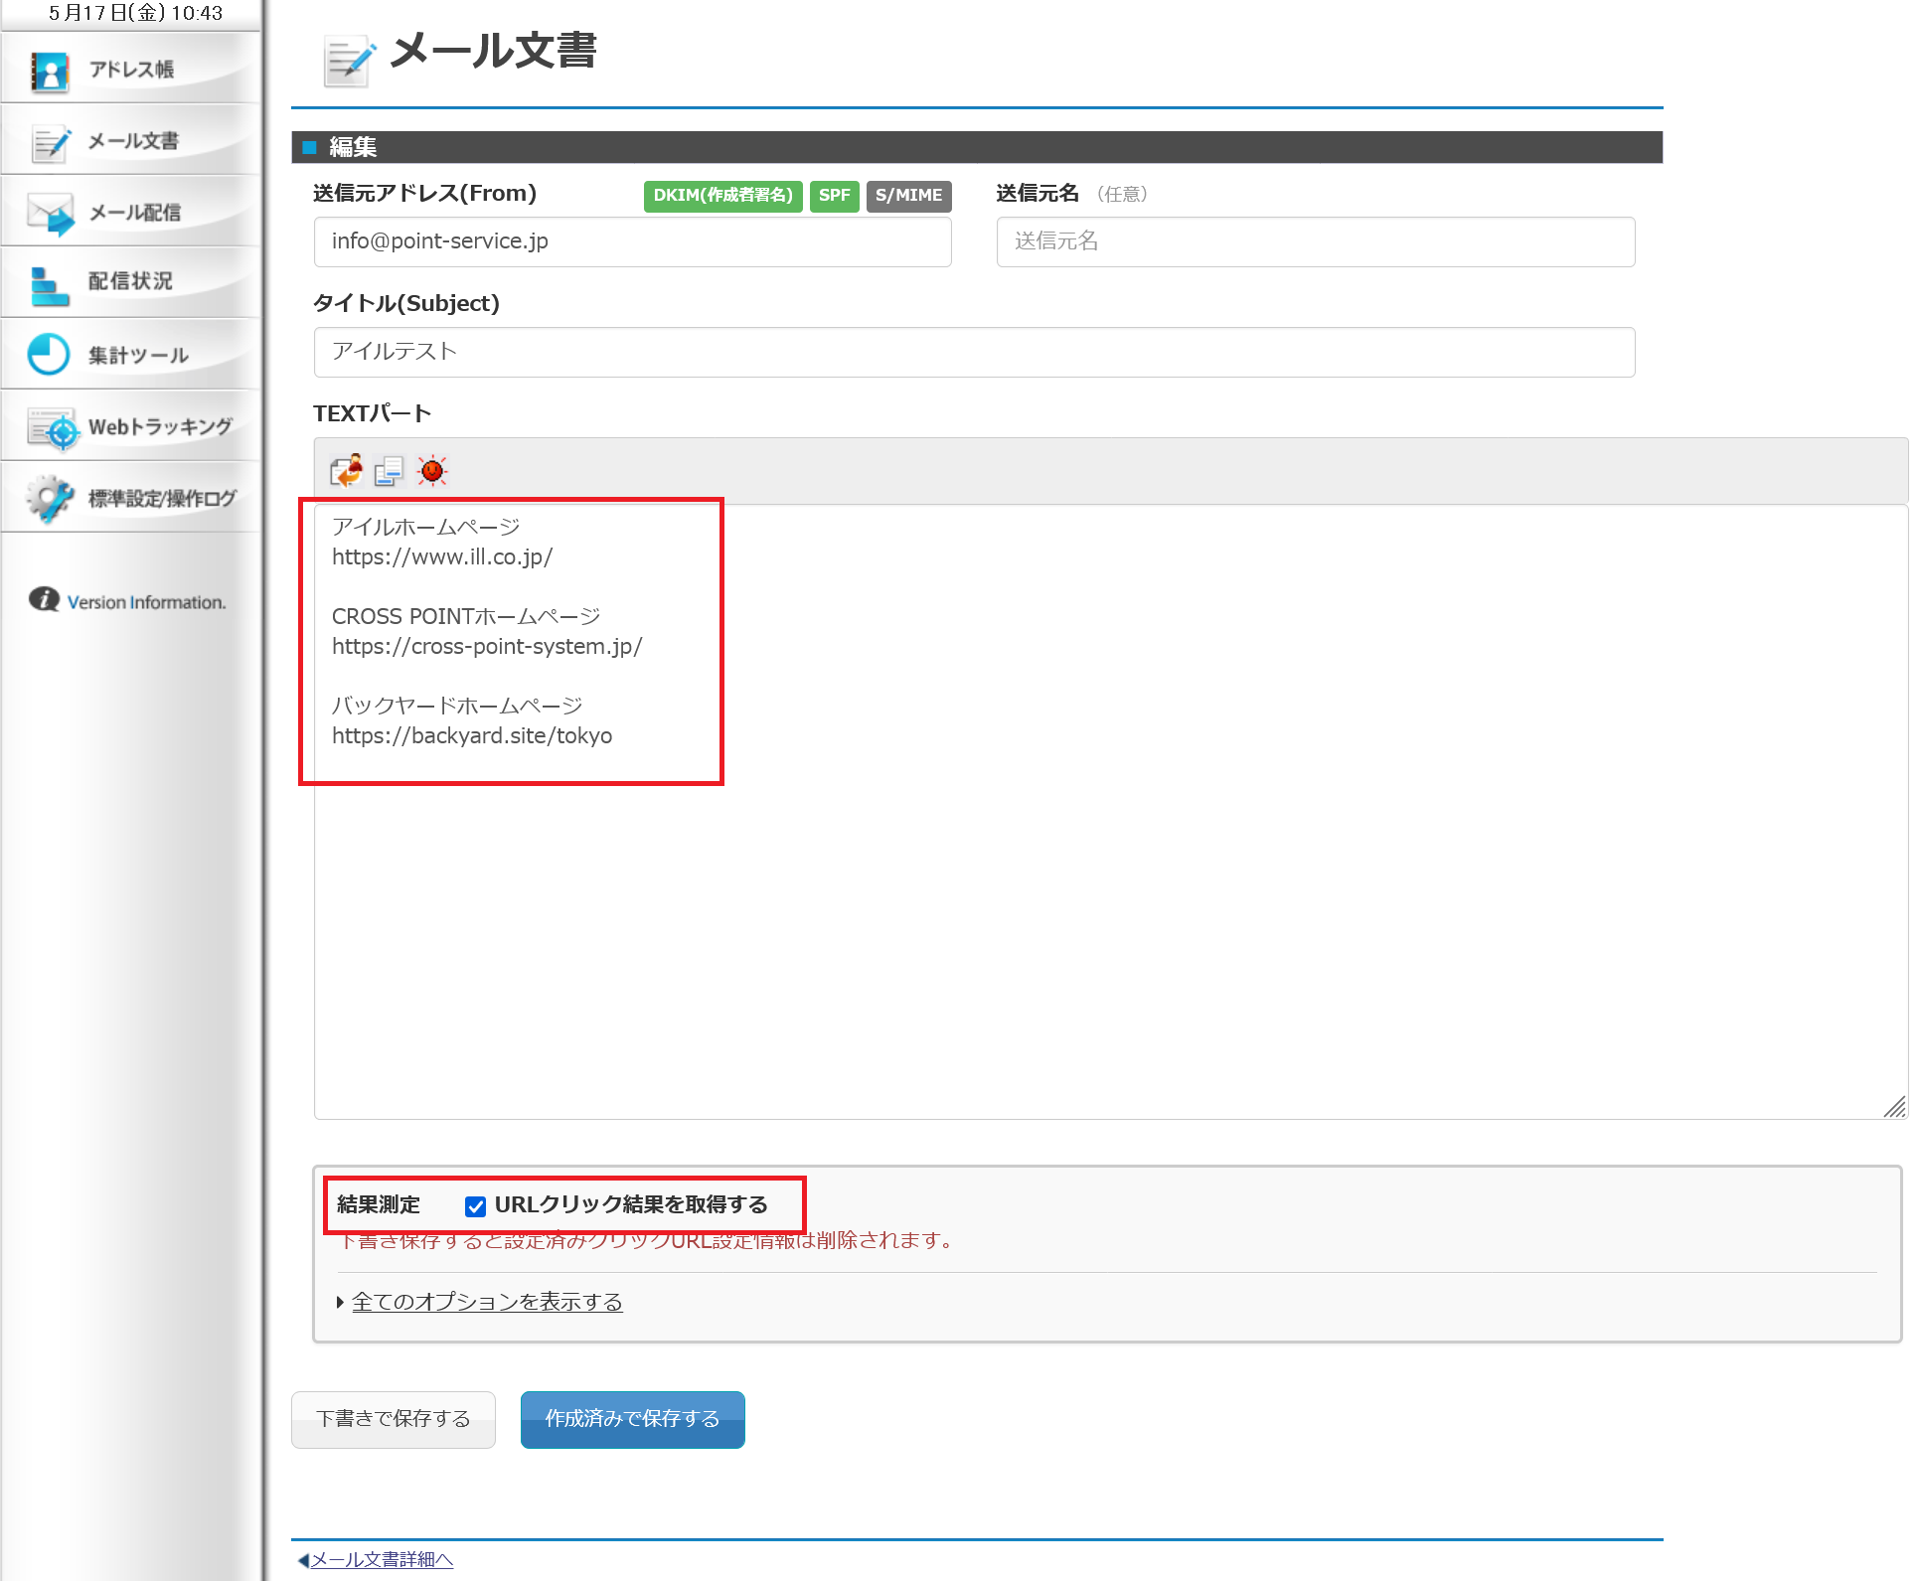This screenshot has width=1917, height=1581.
Task: Open the 集計ツール sidebar icon
Action: (49, 354)
